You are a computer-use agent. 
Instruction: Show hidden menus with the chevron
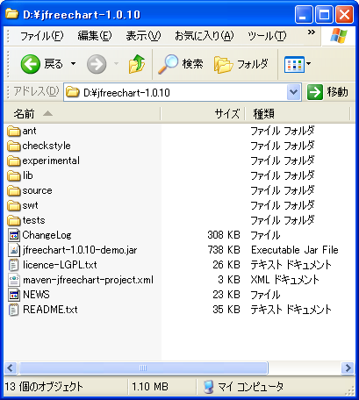(x=312, y=32)
